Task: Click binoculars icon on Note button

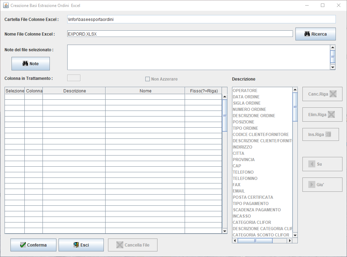Action: coord(25,63)
